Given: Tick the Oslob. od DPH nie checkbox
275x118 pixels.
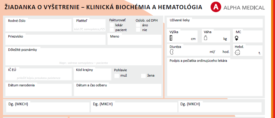Looking at the screenshot, I should coord(138,30).
